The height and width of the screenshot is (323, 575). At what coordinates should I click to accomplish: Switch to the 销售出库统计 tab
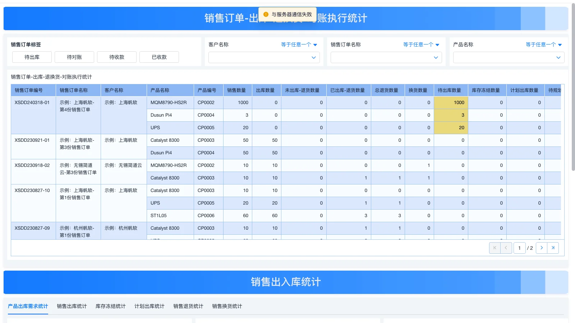pos(72,306)
